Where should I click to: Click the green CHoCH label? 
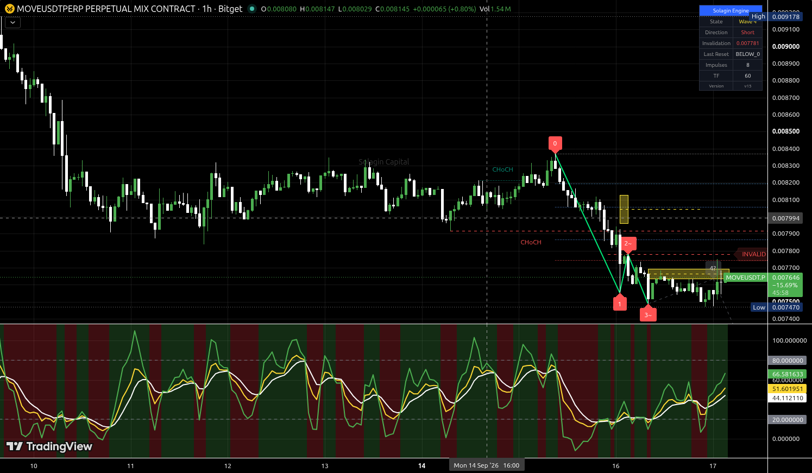(502, 169)
